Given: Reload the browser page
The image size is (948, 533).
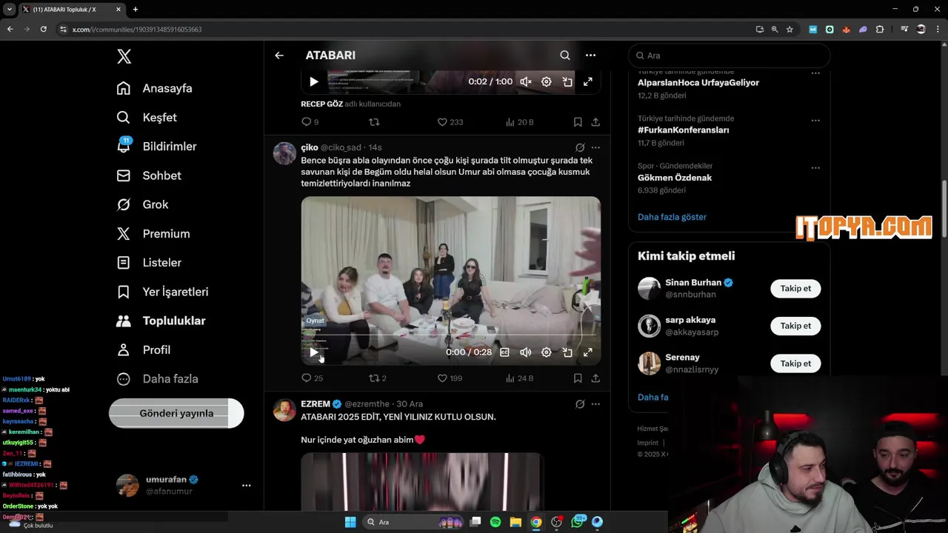Looking at the screenshot, I should (x=44, y=30).
